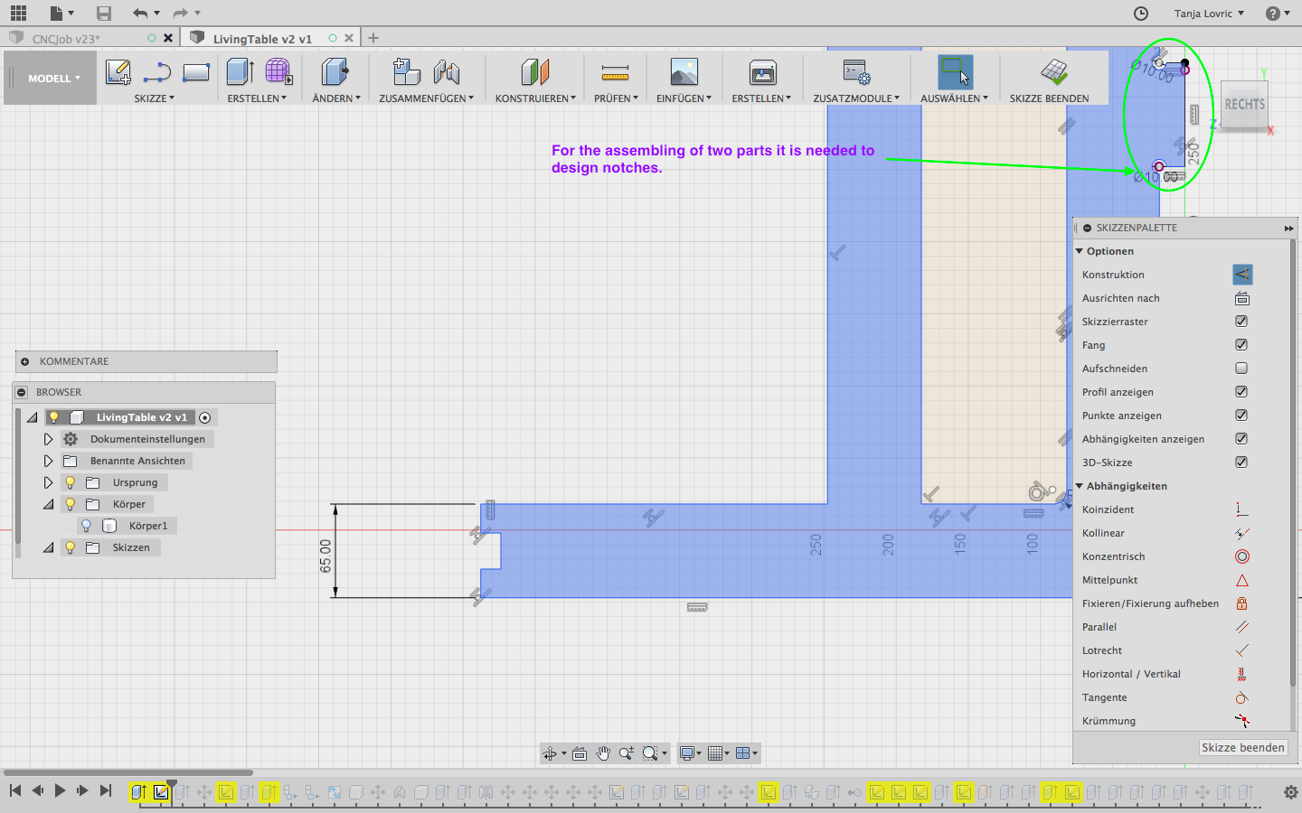Toggle visibility bulb of Ursprung folder
Viewport: 1302px width, 813px height.
70,482
